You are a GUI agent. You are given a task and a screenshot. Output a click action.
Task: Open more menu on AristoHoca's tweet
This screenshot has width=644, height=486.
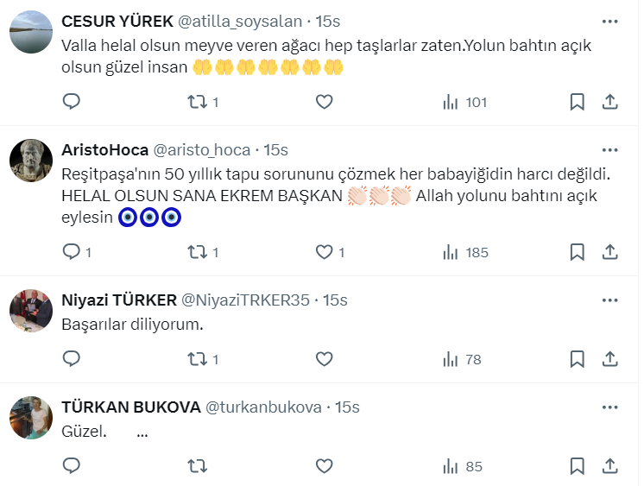(609, 149)
